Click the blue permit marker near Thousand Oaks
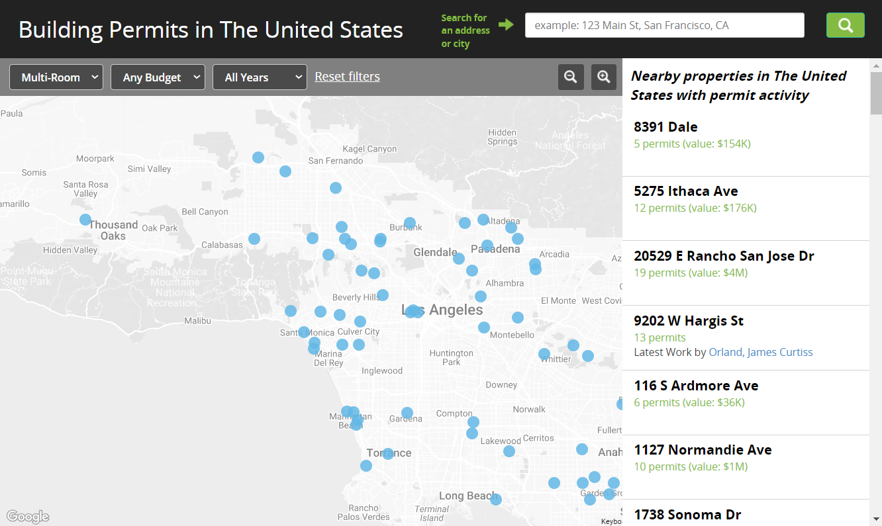The image size is (882, 526). pos(85,218)
